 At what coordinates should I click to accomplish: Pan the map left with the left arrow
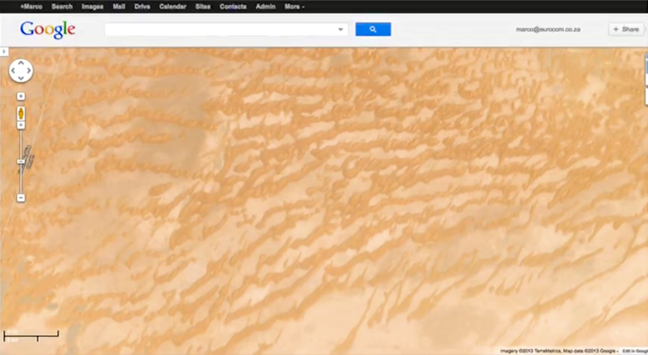point(14,71)
